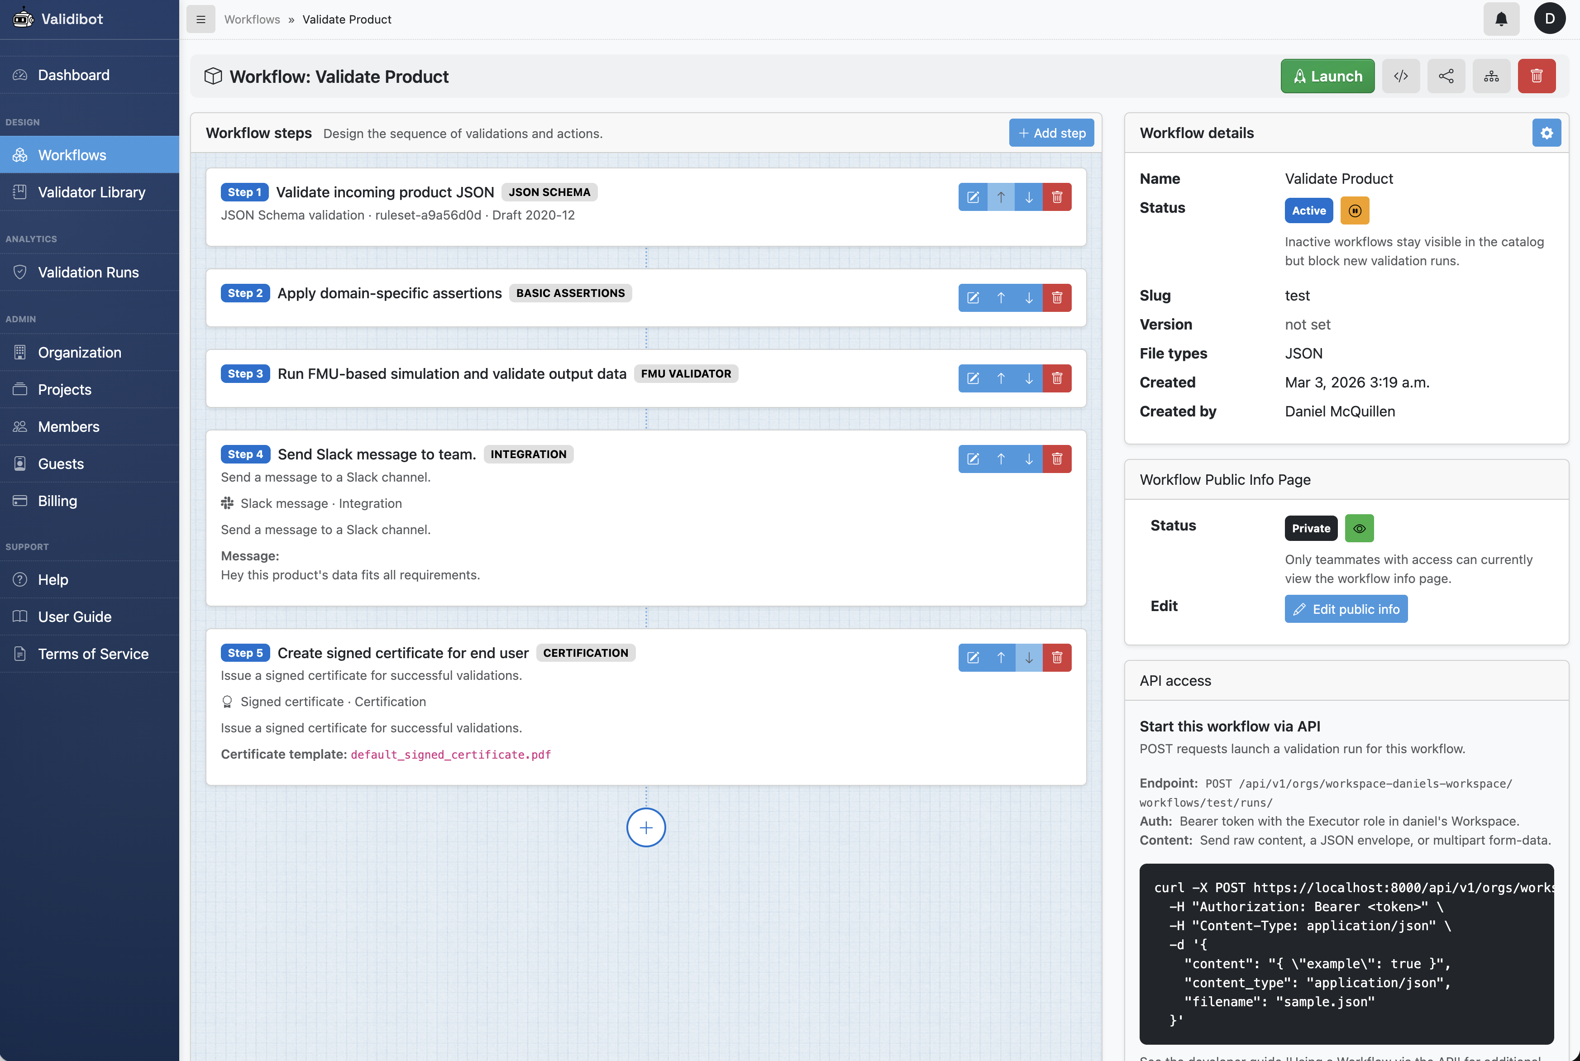The height and width of the screenshot is (1061, 1580).
Task: Toggle the Active status badge
Action: pyautogui.click(x=1308, y=210)
